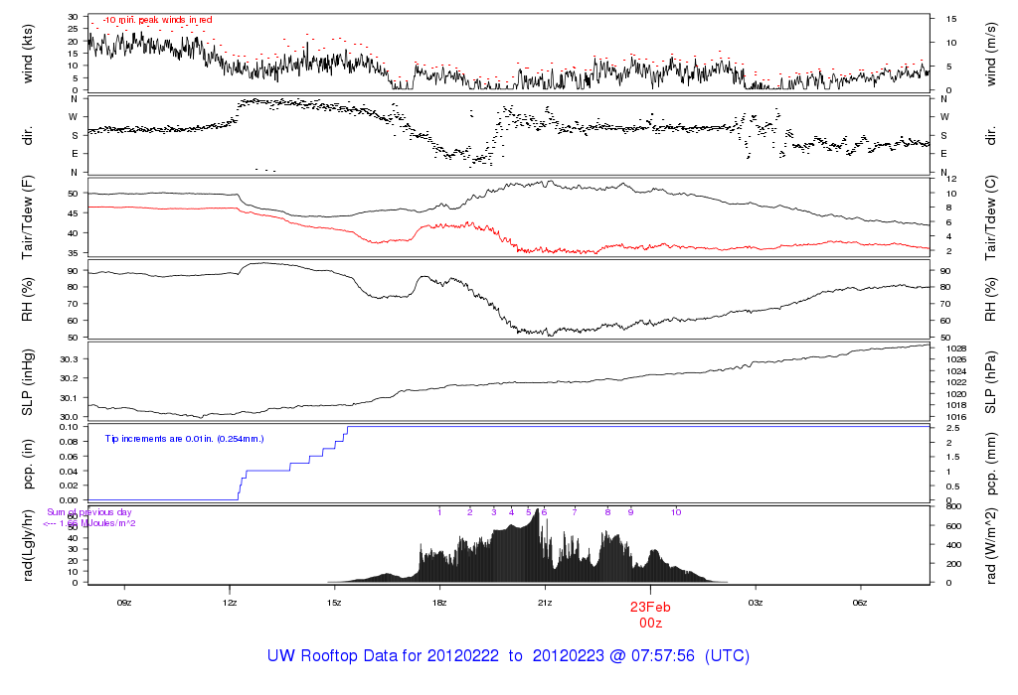Click the '2.5' tick on pcp. mm axis
Image resolution: width=1018 pixels, height=695 pixels.
952,429
